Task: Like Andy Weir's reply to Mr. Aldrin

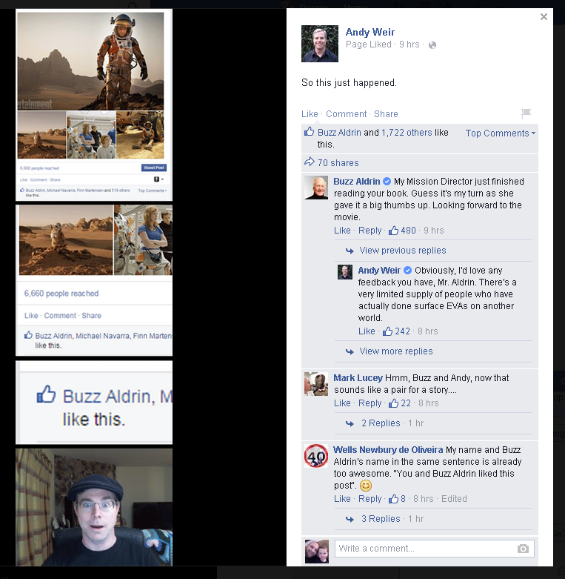Action: click(367, 331)
